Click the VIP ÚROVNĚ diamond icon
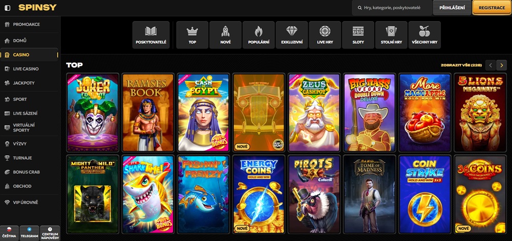This screenshot has width=512, height=241. (x=7, y=202)
